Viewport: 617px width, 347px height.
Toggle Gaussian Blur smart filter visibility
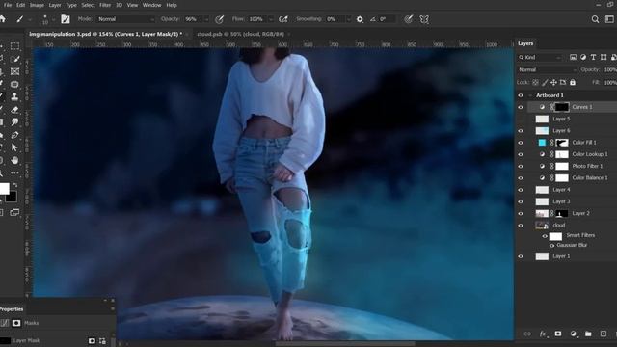551,246
